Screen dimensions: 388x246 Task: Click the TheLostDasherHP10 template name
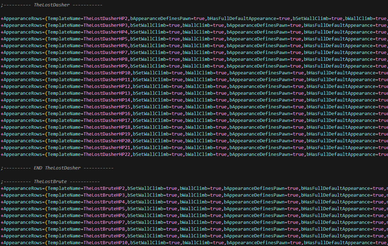[107, 73]
